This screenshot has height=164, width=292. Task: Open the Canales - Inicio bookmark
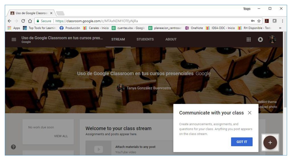[x=96, y=28]
